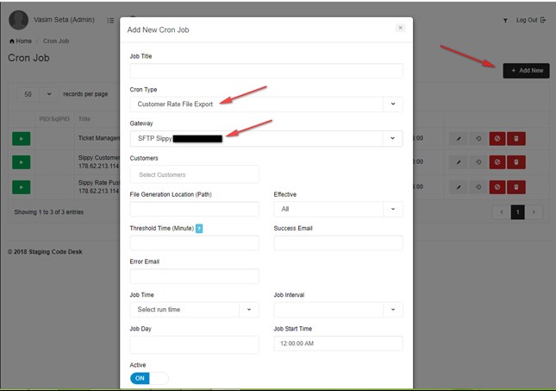Click delete trash icon in third row
The width and height of the screenshot is (556, 391).
tap(515, 186)
